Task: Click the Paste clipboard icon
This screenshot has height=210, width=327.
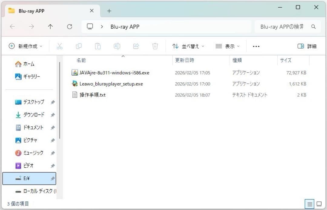Action: [x=98, y=46]
